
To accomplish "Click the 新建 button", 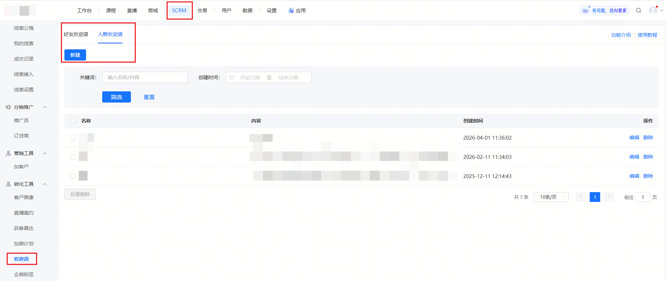I will [75, 55].
